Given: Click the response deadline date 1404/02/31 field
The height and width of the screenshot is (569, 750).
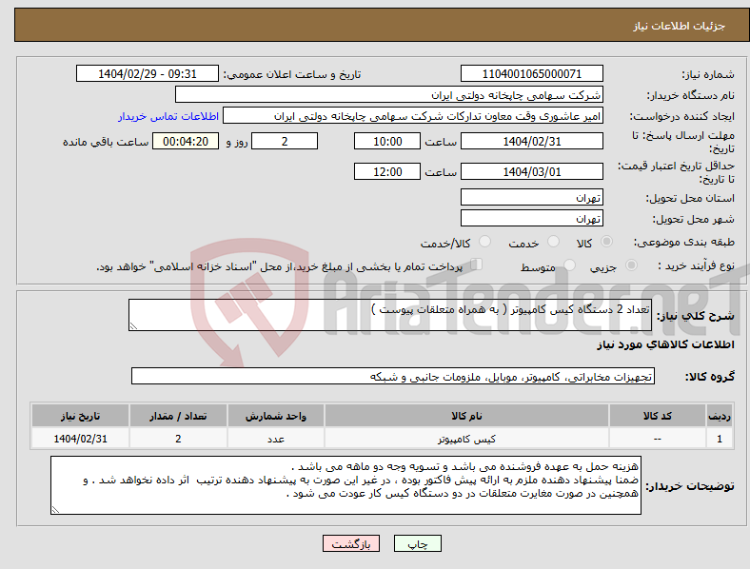Looking at the screenshot, I should [531, 141].
